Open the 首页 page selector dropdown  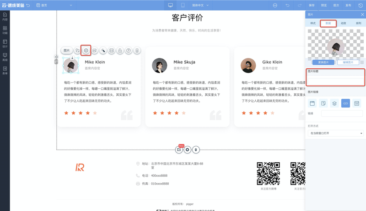54,5
